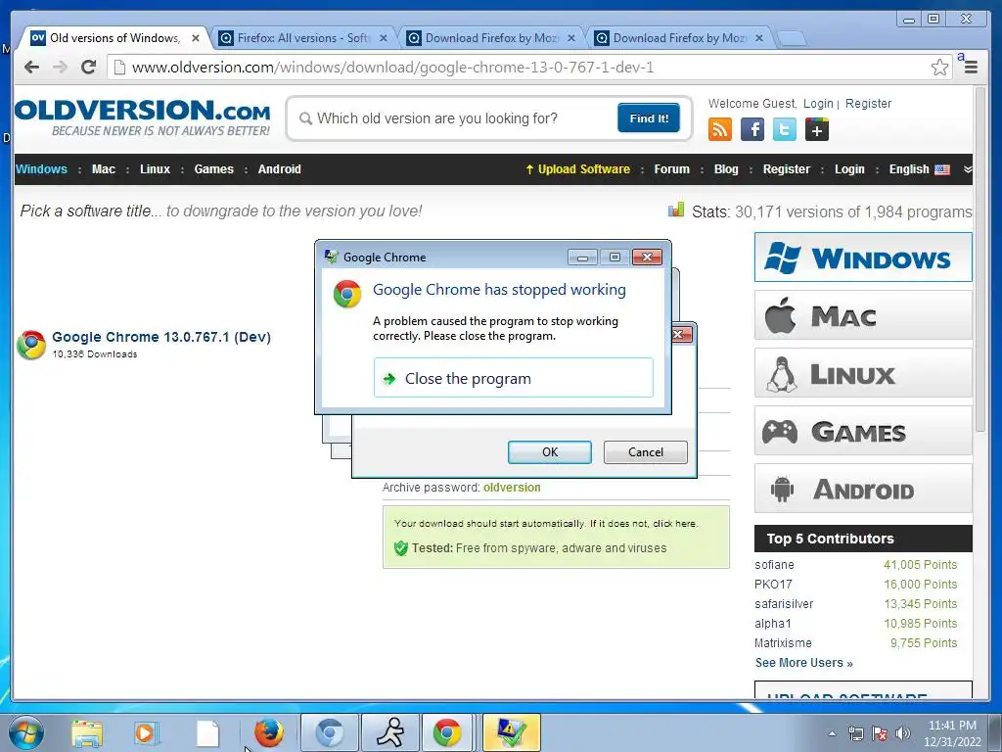Open the Forum nav link
Image resolution: width=1002 pixels, height=752 pixels.
click(x=671, y=169)
